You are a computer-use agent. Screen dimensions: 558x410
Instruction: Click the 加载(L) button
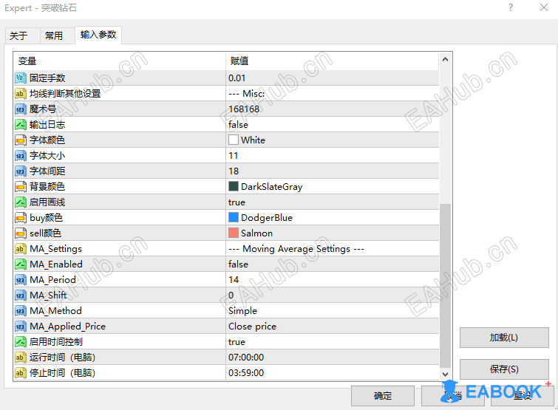tap(504, 338)
